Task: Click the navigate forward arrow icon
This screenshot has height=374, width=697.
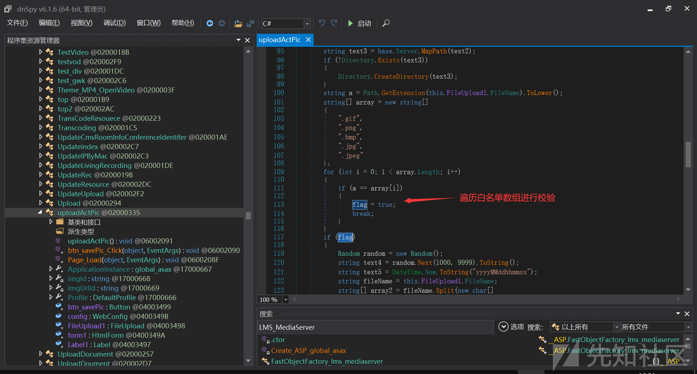Action: (x=222, y=23)
